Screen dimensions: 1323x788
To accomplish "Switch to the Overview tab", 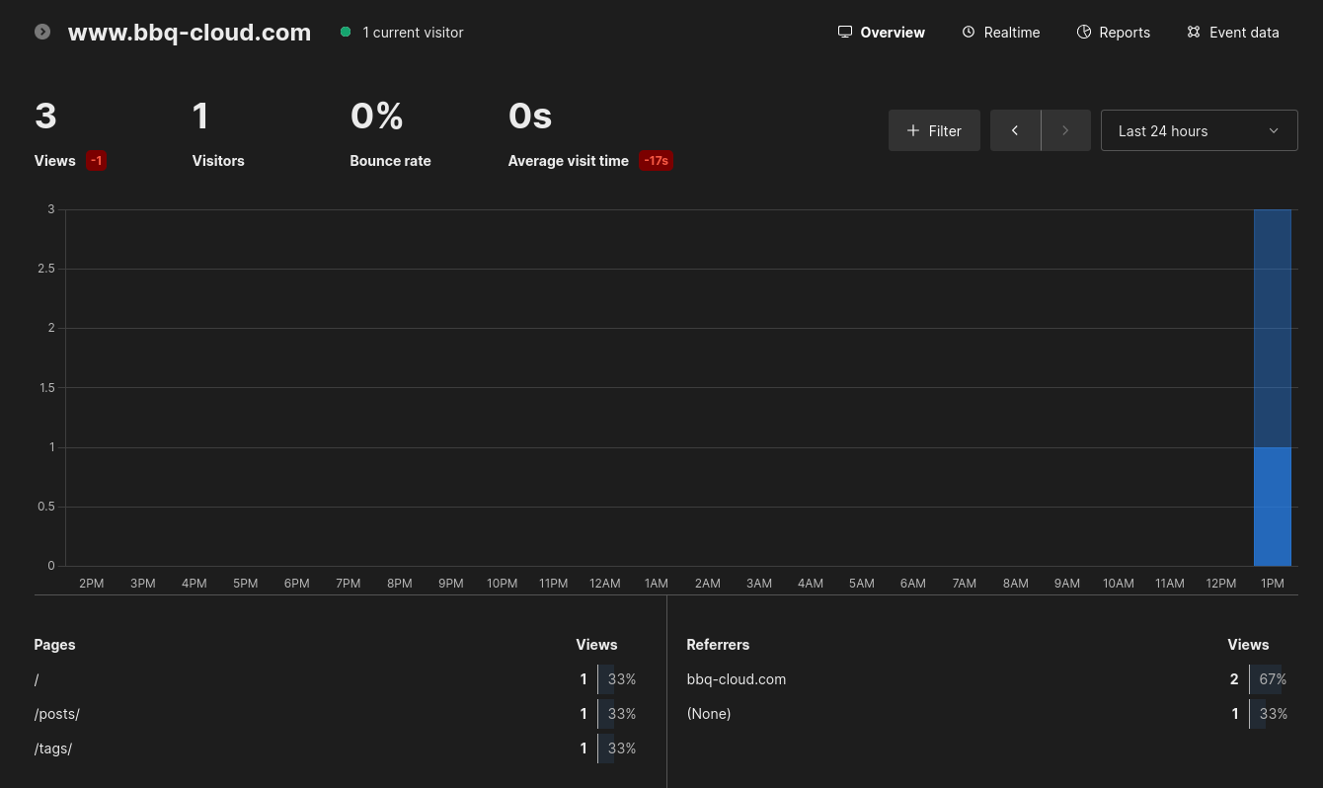I will (882, 32).
